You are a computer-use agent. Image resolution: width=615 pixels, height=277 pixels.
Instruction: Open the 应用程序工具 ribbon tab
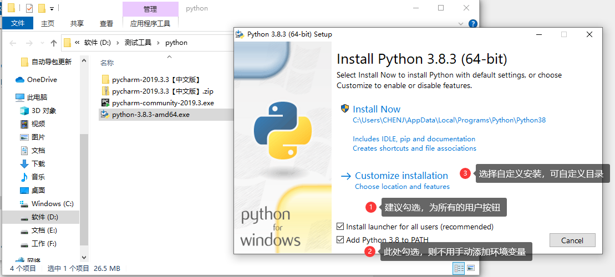[150, 23]
